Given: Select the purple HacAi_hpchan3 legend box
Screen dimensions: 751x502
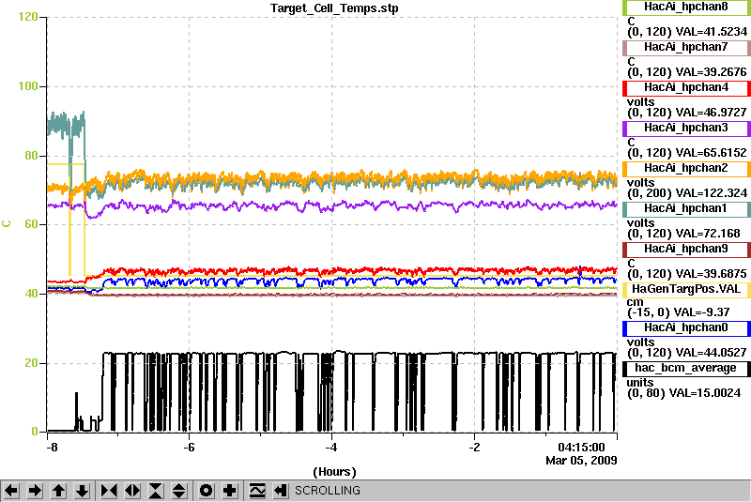Looking at the screenshot, I should point(686,129).
